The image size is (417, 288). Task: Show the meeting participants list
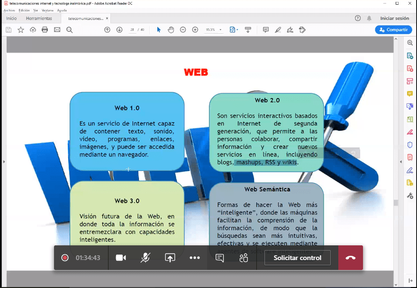pyautogui.click(x=244, y=258)
